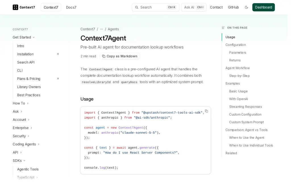The image size is (291, 182).
Task: Toggle dark mode with the moon icon
Action: (x=246, y=7)
